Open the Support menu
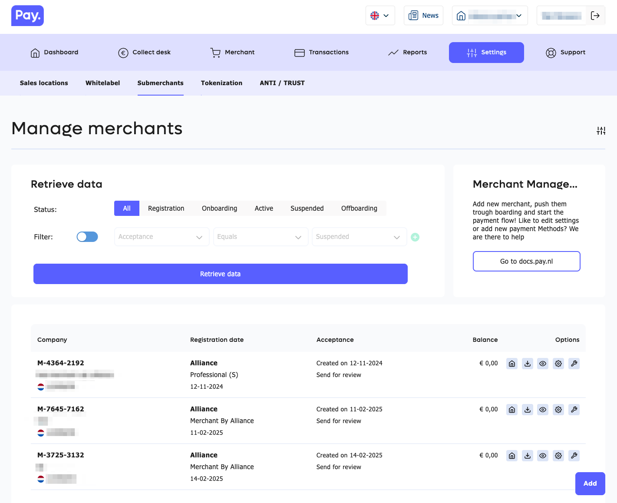Image resolution: width=617 pixels, height=503 pixels. 565,53
